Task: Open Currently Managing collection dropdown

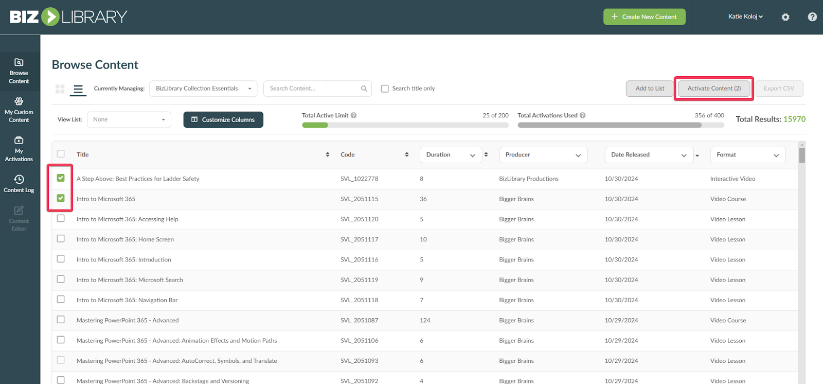Action: point(203,89)
